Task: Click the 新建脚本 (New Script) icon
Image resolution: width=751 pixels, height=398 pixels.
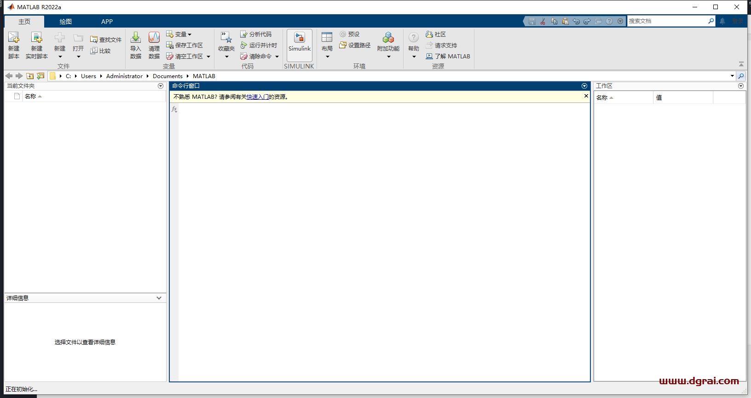Action: click(x=14, y=38)
